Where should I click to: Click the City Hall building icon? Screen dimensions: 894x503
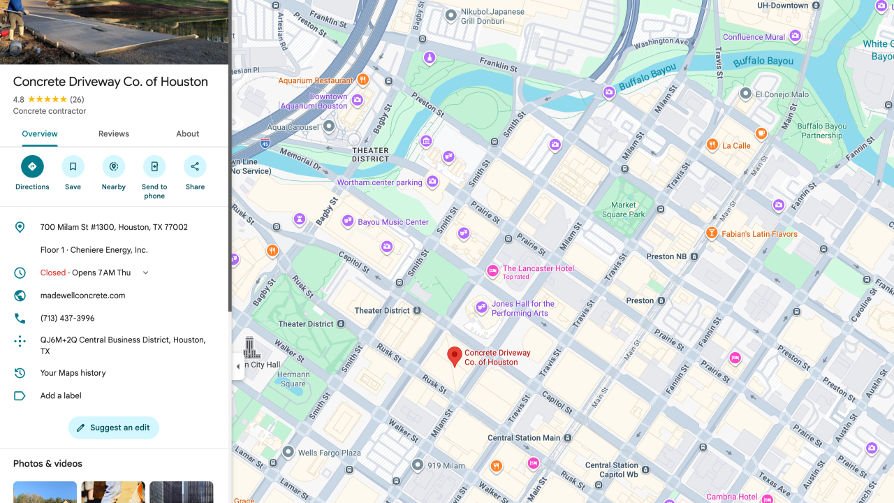251,347
